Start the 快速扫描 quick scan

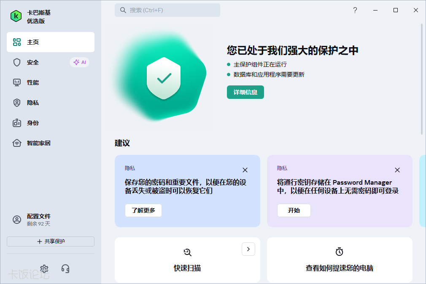187,260
